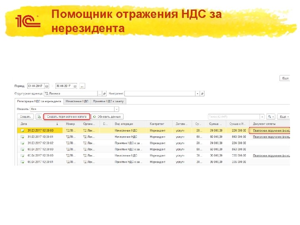This screenshot has height=225, width=300.
Task: Click the period selection ellipsis button
Action: (x=82, y=86)
